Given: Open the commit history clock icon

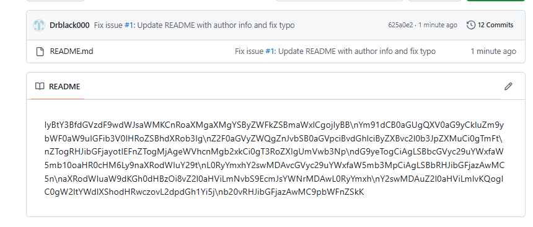Looking at the screenshot, I should coord(471,25).
